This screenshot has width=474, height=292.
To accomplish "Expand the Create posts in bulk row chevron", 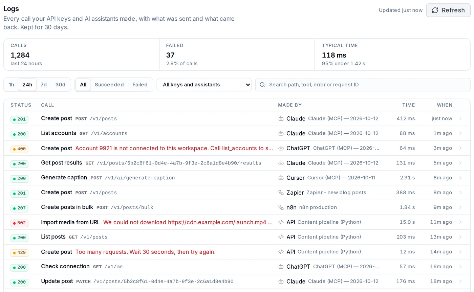I will click(x=460, y=207).
